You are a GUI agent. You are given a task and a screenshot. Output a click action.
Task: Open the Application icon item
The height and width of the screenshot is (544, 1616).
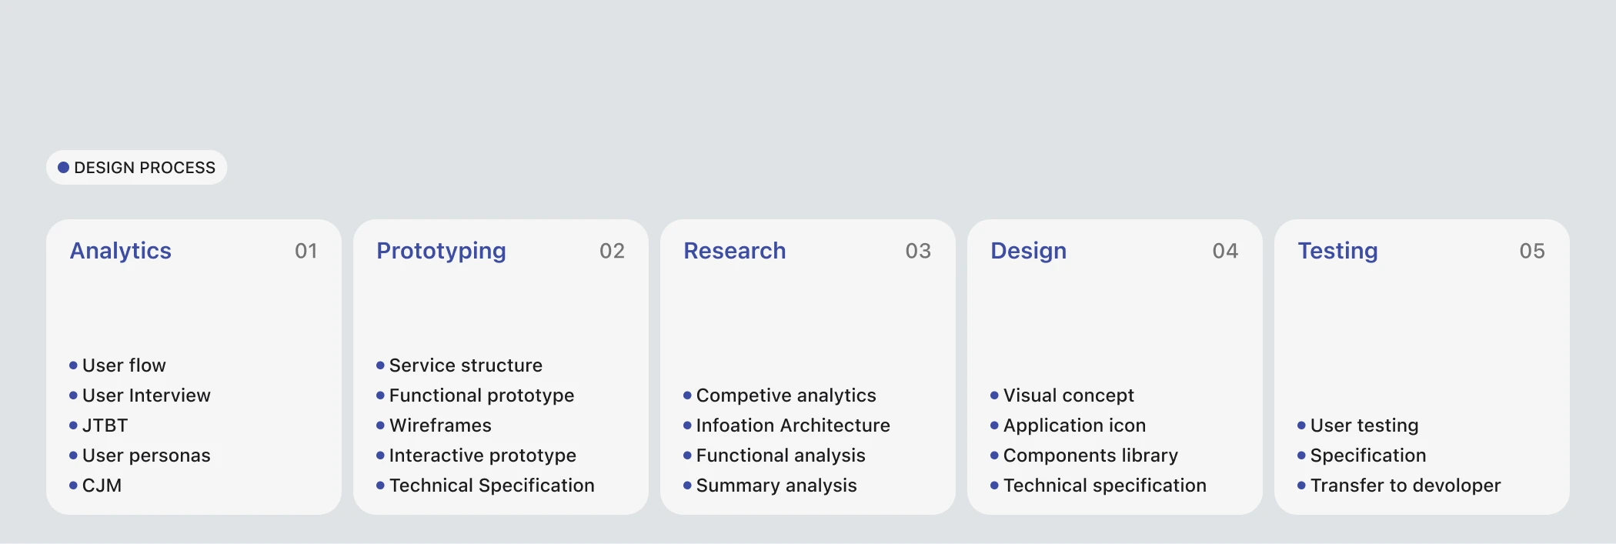click(1074, 426)
